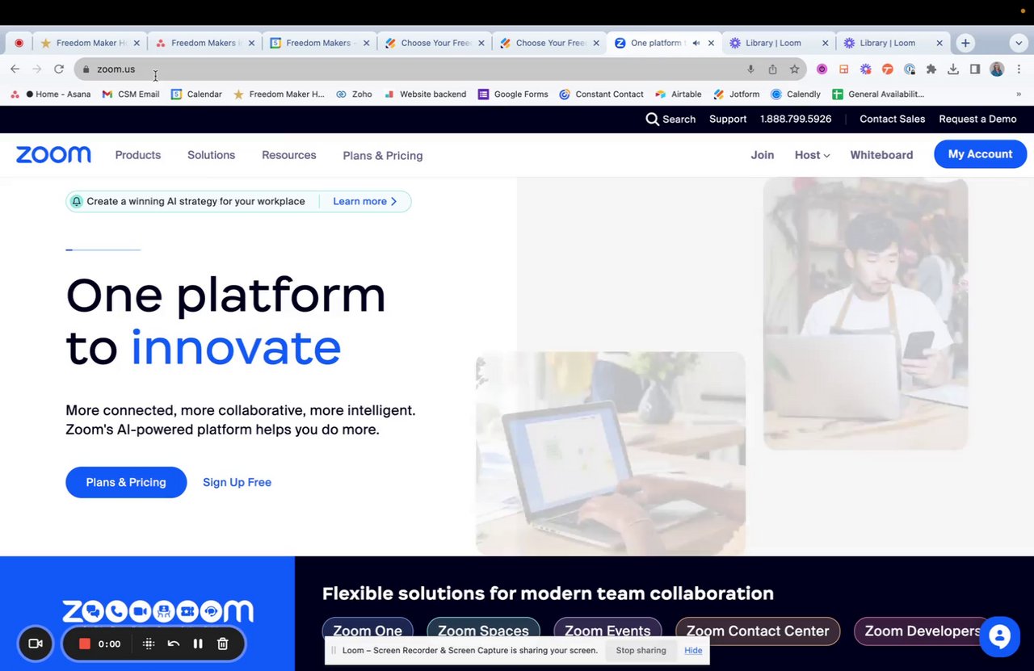Image resolution: width=1034 pixels, height=671 pixels.
Task: Open the Chrome extensions puzzle menu
Action: [931, 69]
